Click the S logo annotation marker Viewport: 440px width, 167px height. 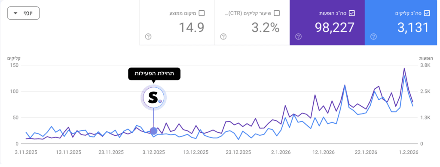[153, 97]
